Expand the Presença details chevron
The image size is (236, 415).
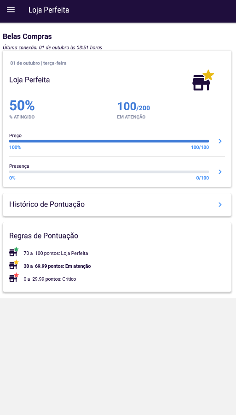tap(220, 172)
